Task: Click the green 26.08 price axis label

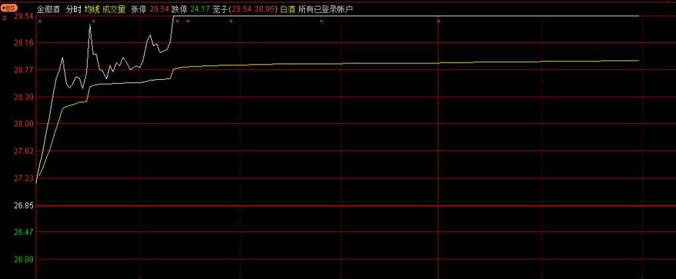Action: (x=24, y=259)
